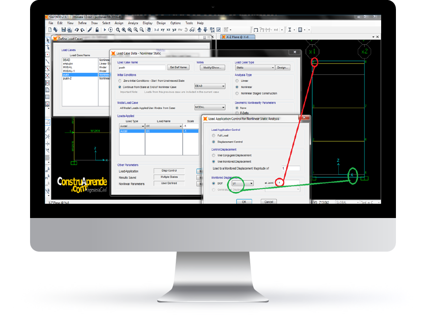Select the Draw Frame line tool
Viewport: 426px width, 326px height.
tap(47, 62)
